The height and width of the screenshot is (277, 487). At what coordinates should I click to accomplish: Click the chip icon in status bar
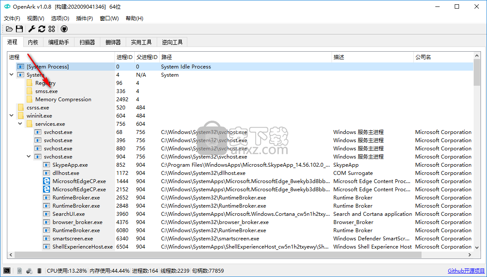pyautogui.click(x=40, y=271)
